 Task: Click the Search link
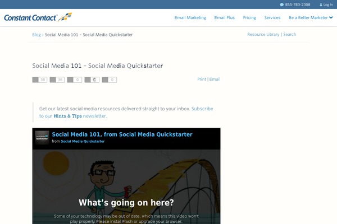click(x=289, y=34)
